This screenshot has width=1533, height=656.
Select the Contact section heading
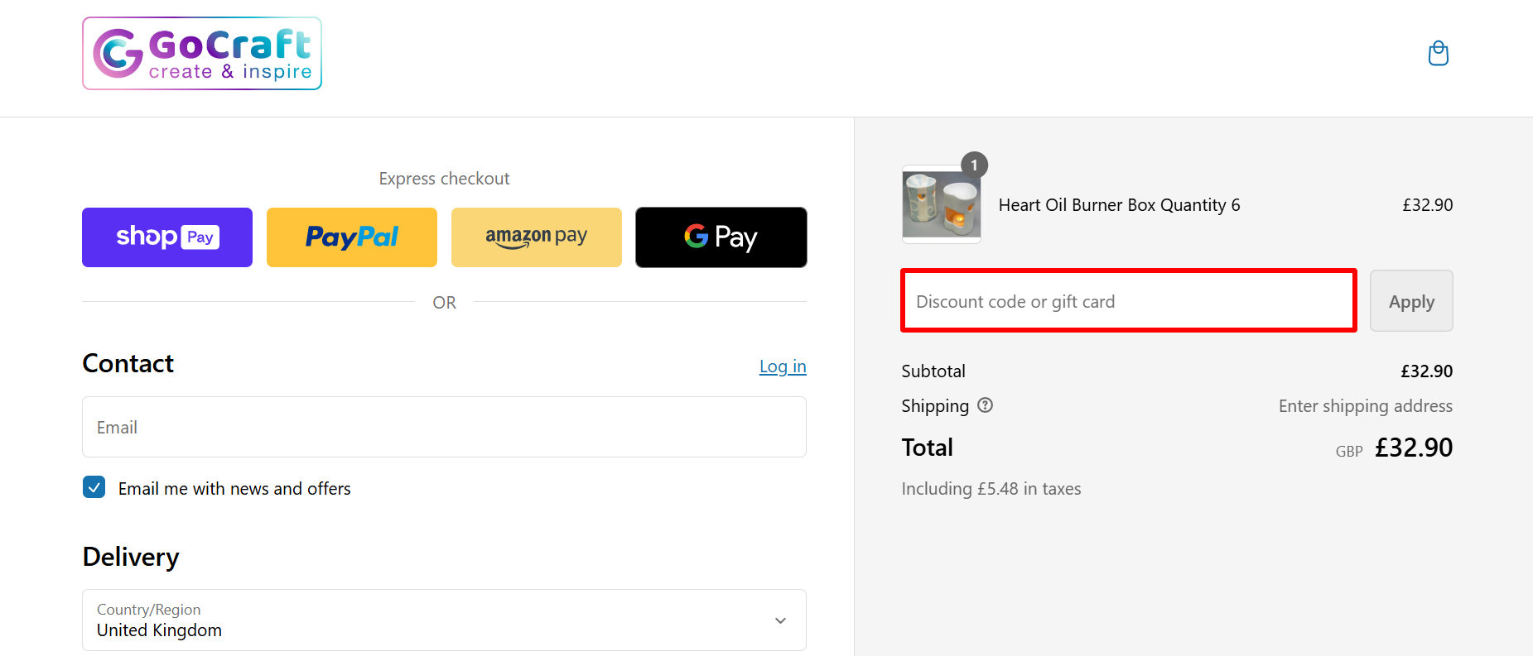tap(128, 363)
